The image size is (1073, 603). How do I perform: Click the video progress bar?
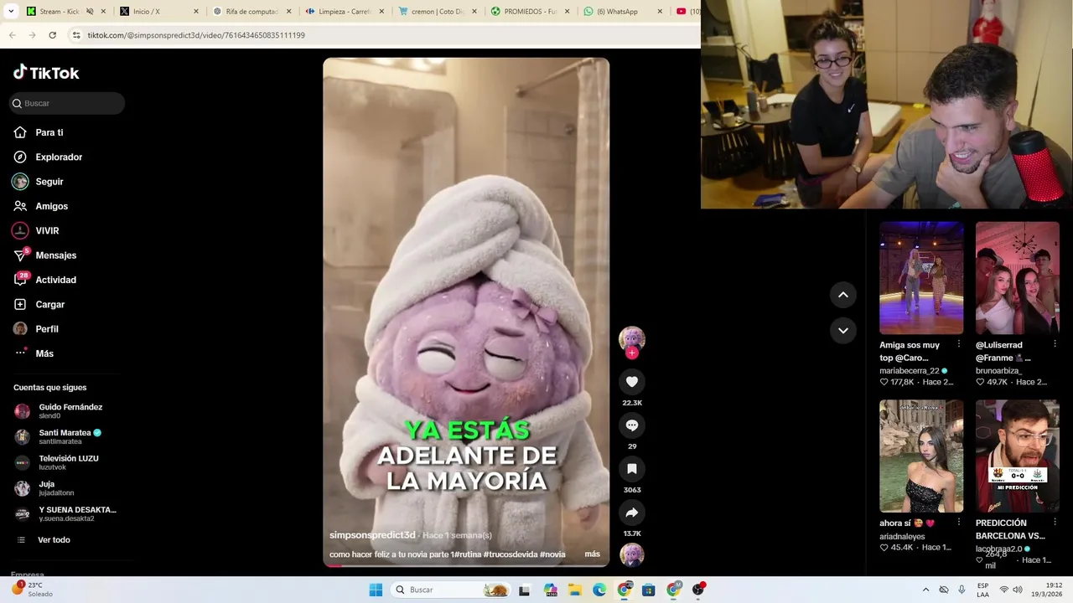point(466,565)
